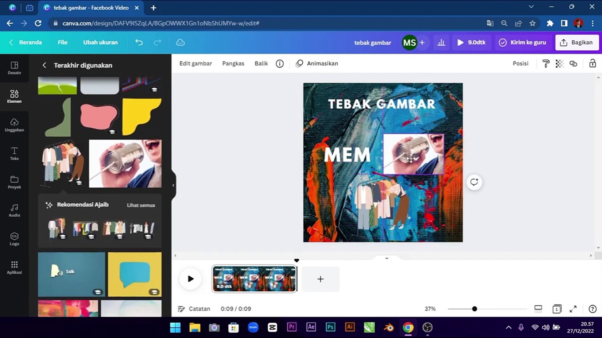Click the Bagikan button

577,42
